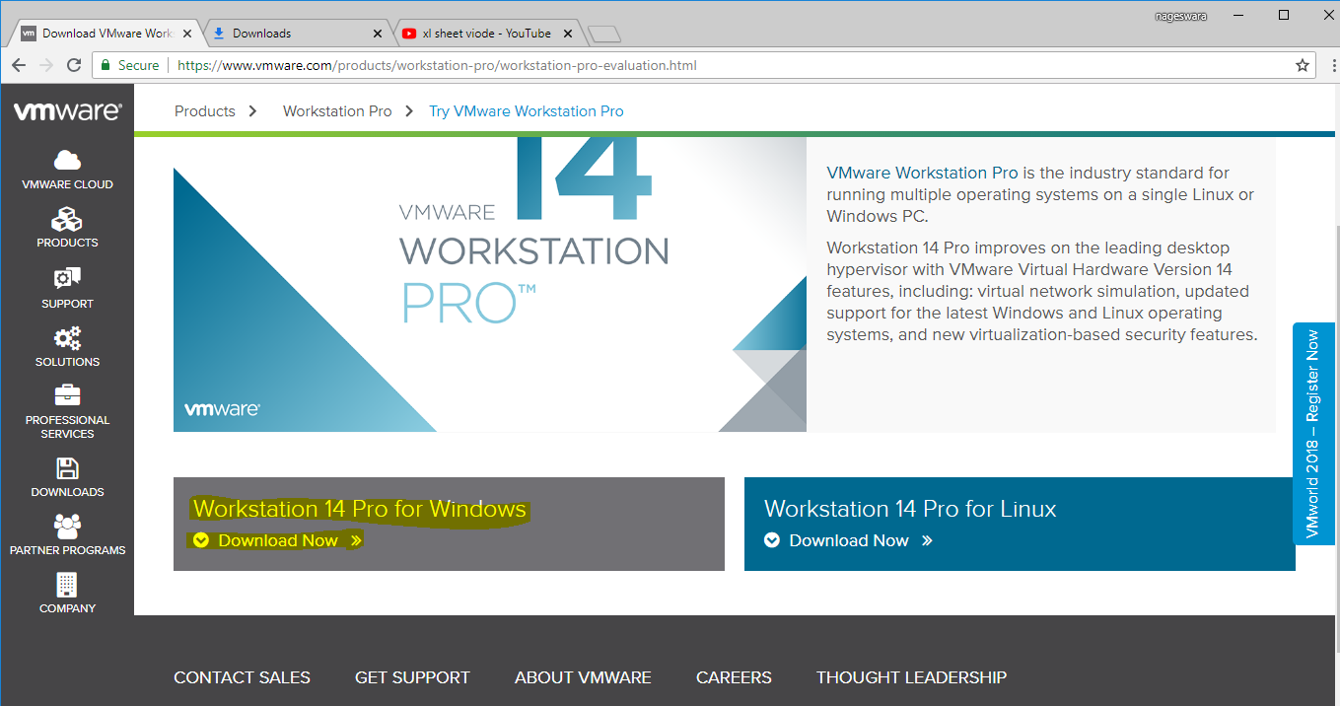This screenshot has height=706, width=1340.
Task: Open a new browser tab
Action: click(603, 35)
